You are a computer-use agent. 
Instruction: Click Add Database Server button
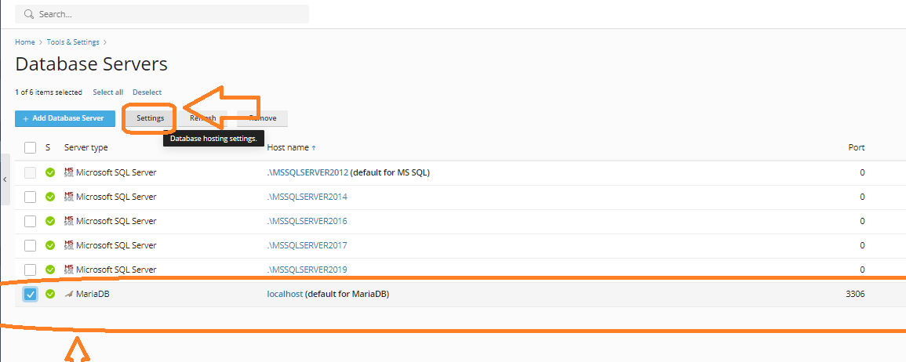tap(65, 118)
